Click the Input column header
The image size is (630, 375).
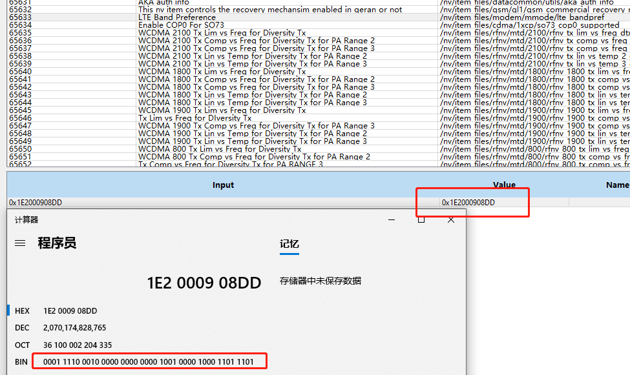point(223,185)
